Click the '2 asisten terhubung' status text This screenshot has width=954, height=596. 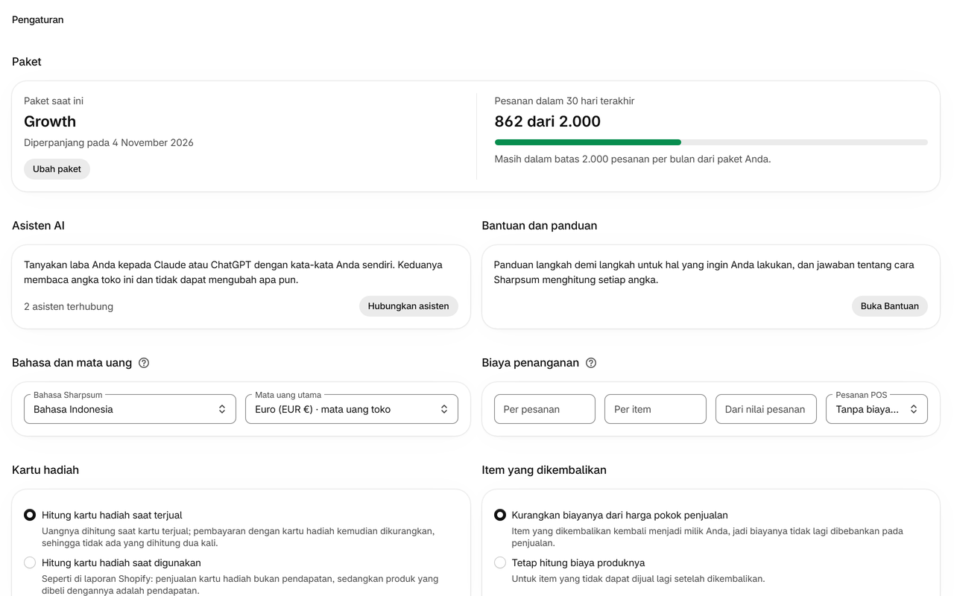pos(69,306)
